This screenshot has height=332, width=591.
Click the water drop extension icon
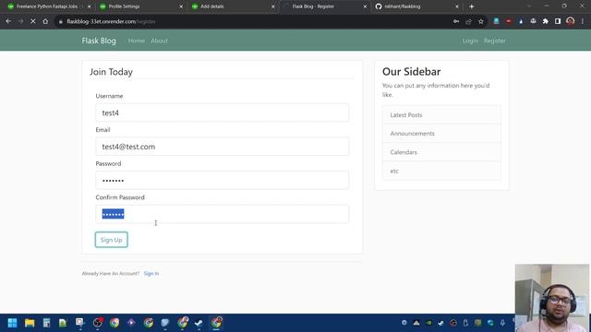pos(521,21)
